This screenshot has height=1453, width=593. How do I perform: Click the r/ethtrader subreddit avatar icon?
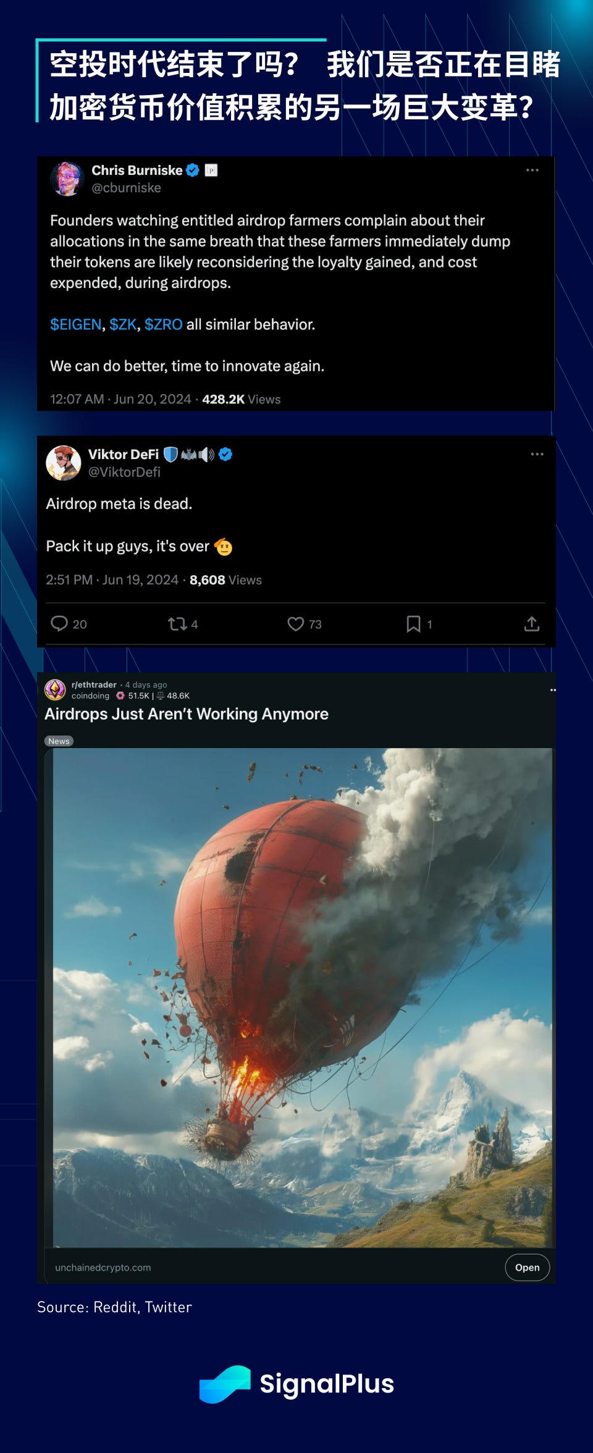(56, 689)
